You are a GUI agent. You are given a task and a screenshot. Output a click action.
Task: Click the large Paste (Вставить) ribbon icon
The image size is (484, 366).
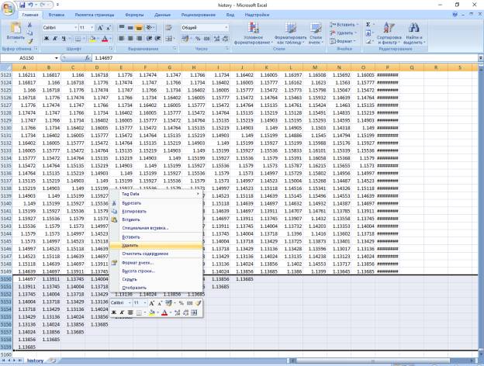tap(14, 30)
